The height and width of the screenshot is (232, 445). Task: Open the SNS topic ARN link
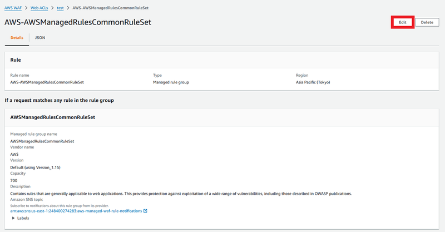click(x=76, y=211)
